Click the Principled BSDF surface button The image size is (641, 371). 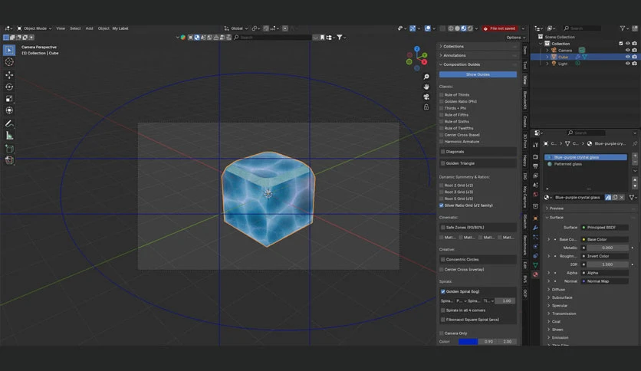[605, 228]
